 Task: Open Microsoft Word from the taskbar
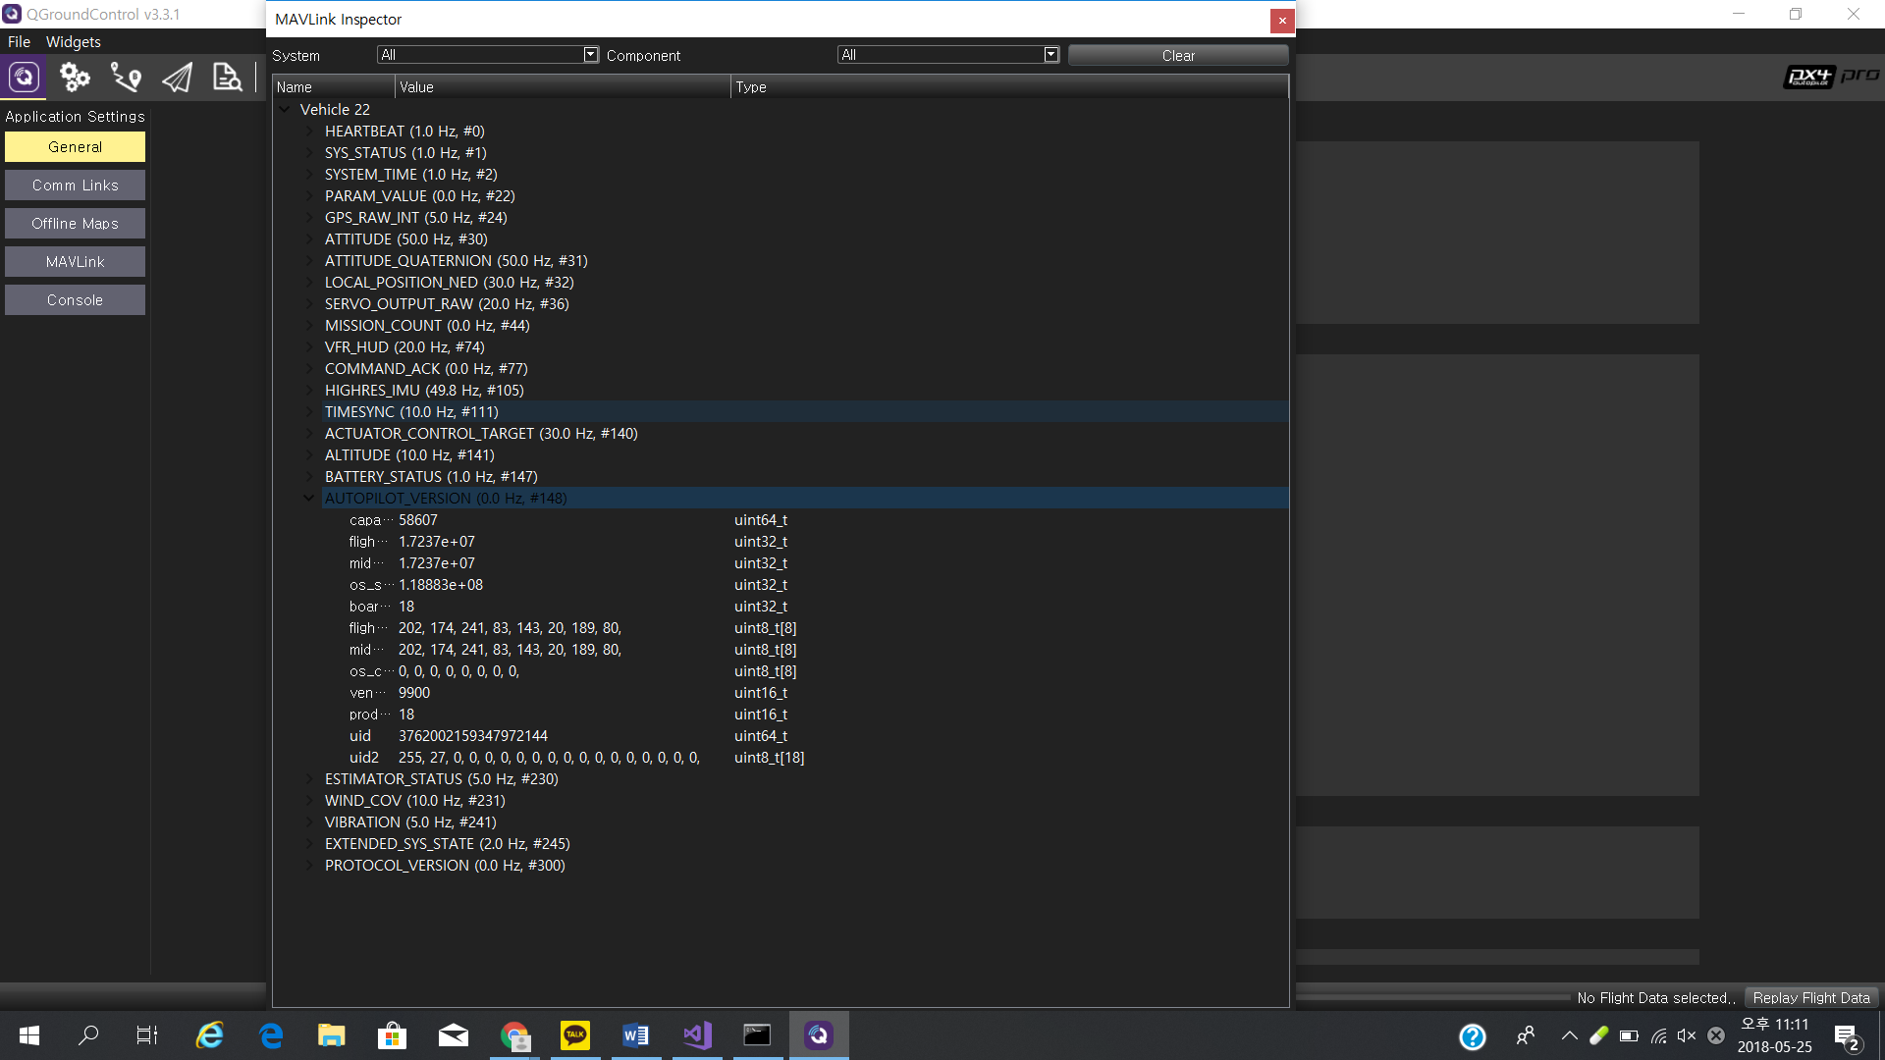click(x=636, y=1034)
